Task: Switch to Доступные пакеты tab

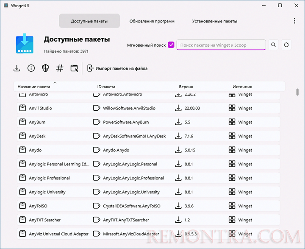Action: click(89, 21)
